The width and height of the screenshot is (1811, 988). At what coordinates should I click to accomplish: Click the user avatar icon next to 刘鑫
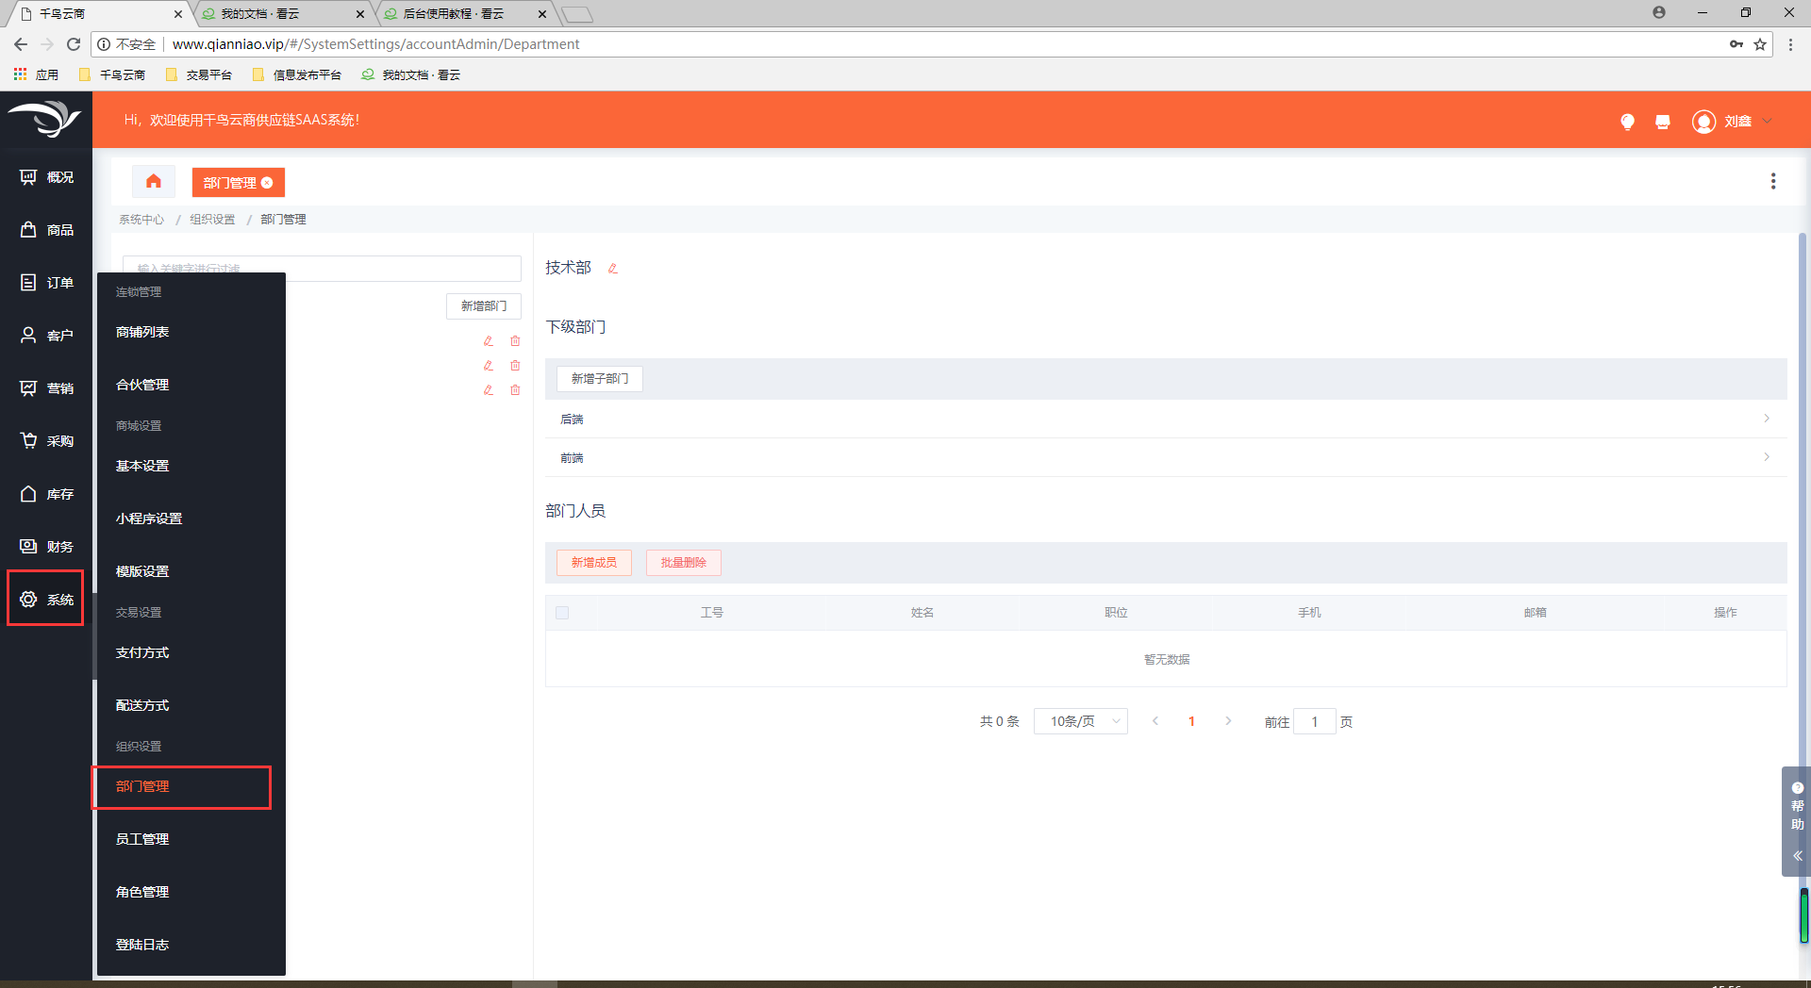1703,122
